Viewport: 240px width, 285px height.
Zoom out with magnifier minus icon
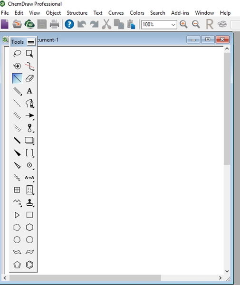pyautogui.click(x=196, y=24)
